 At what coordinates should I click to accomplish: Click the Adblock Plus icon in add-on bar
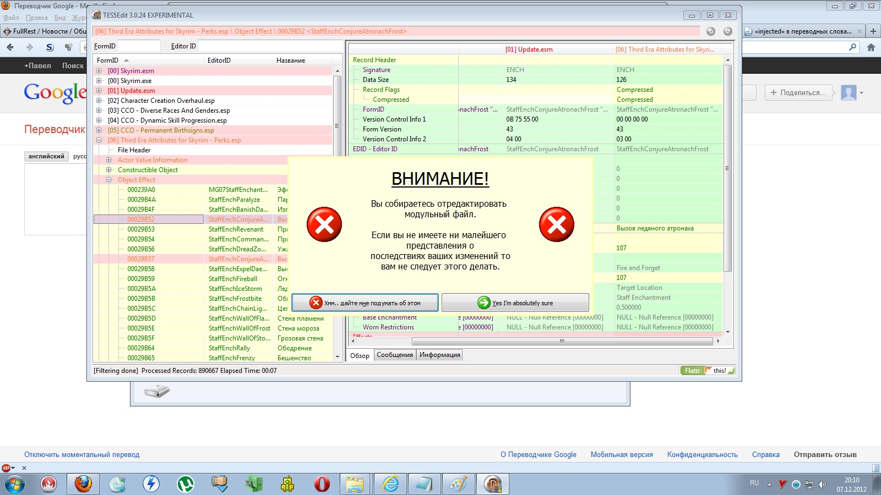(x=6, y=468)
